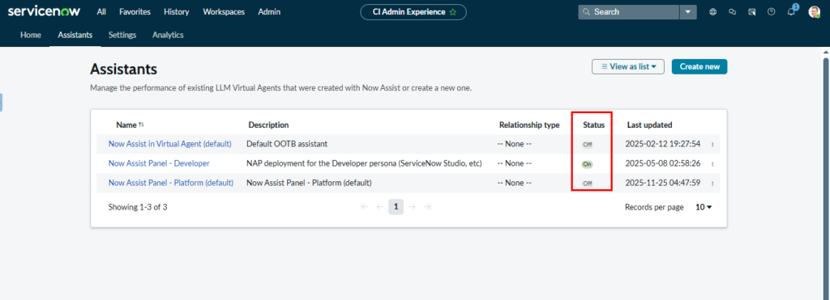Open row menu for Now Assist in Virtual Agent
This screenshot has height=300, width=830.
pos(712,144)
